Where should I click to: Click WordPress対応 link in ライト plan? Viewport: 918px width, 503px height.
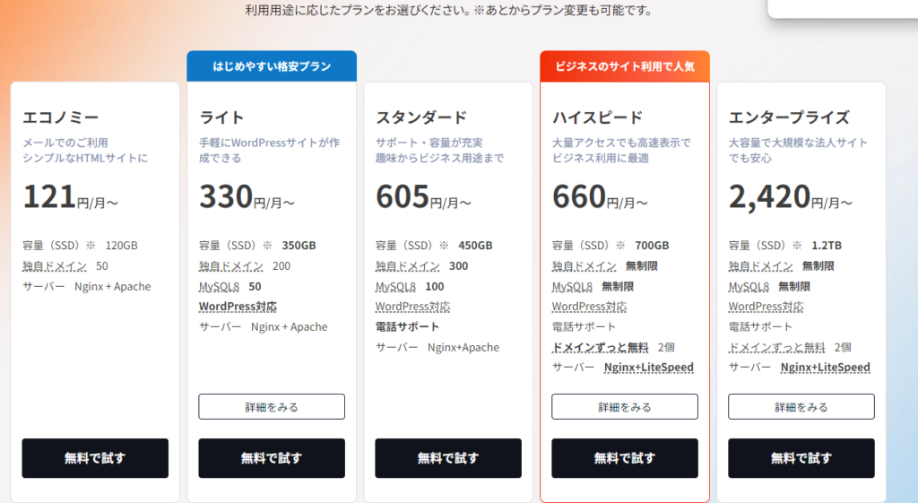pyautogui.click(x=238, y=307)
